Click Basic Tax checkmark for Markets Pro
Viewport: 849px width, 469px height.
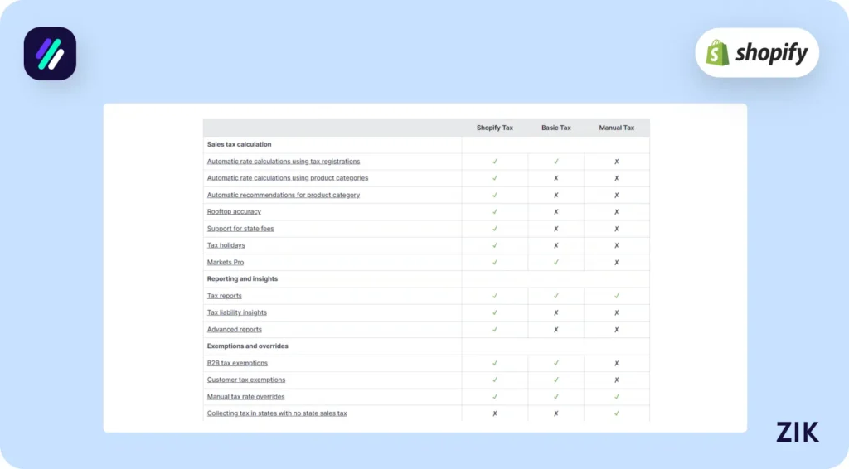[556, 262]
